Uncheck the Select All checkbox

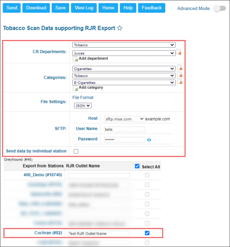137,166
